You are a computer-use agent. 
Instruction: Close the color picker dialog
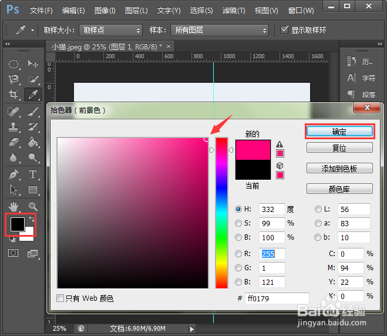coord(367,107)
